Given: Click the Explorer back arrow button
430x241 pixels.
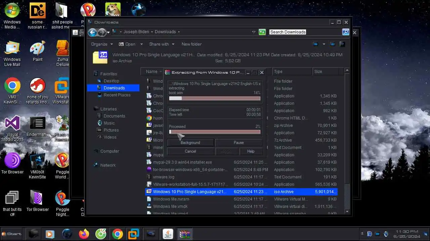Looking at the screenshot, I should (92, 32).
